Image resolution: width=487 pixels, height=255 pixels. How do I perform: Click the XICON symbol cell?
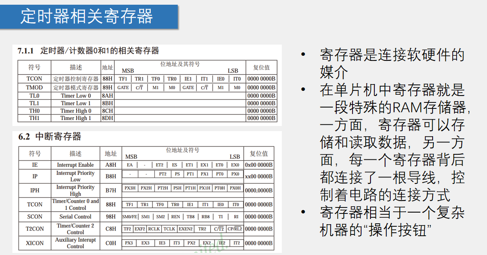[35, 243]
